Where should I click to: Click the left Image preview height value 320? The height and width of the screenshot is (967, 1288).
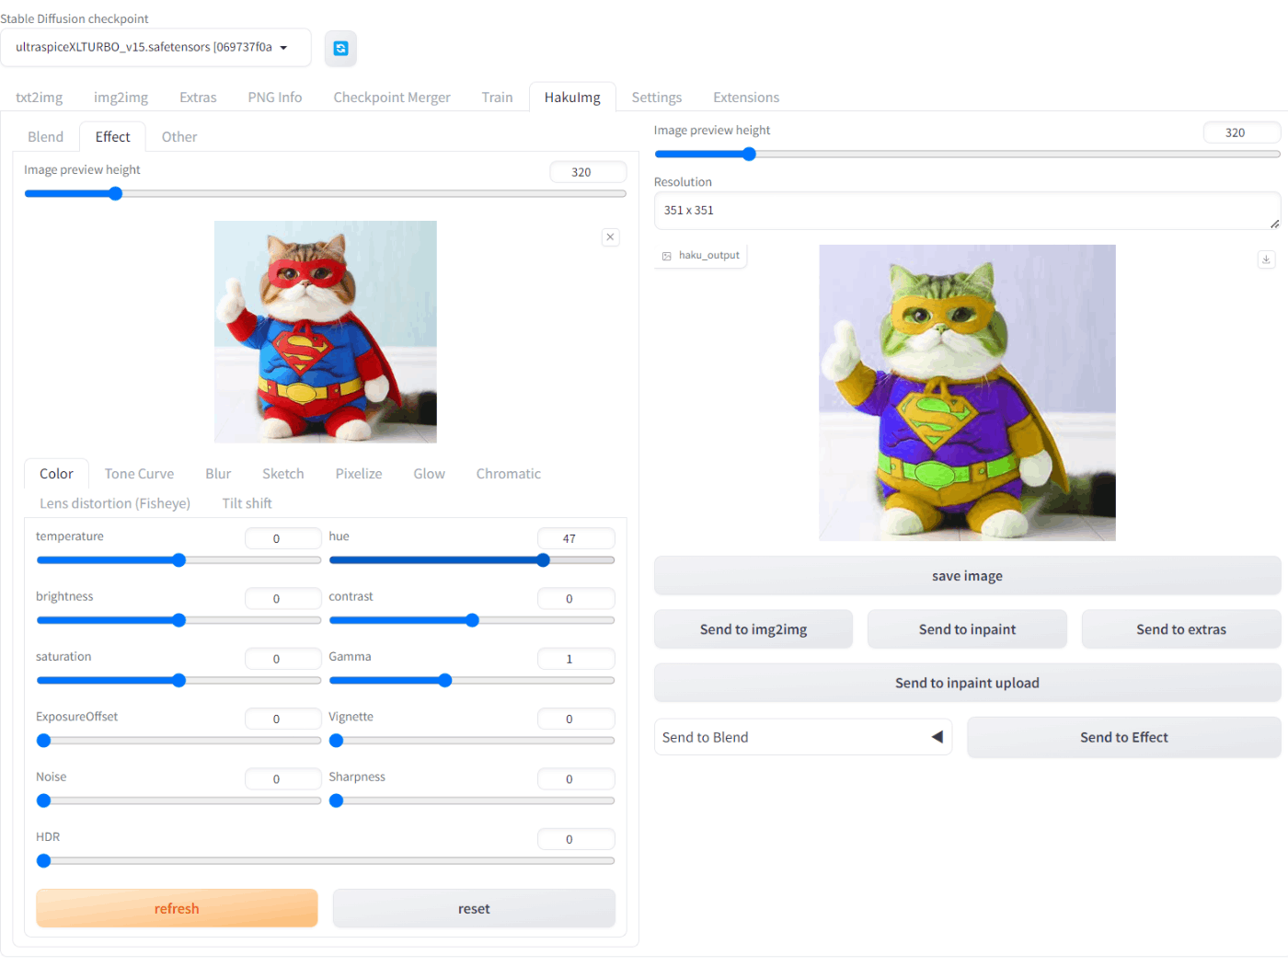pos(588,172)
